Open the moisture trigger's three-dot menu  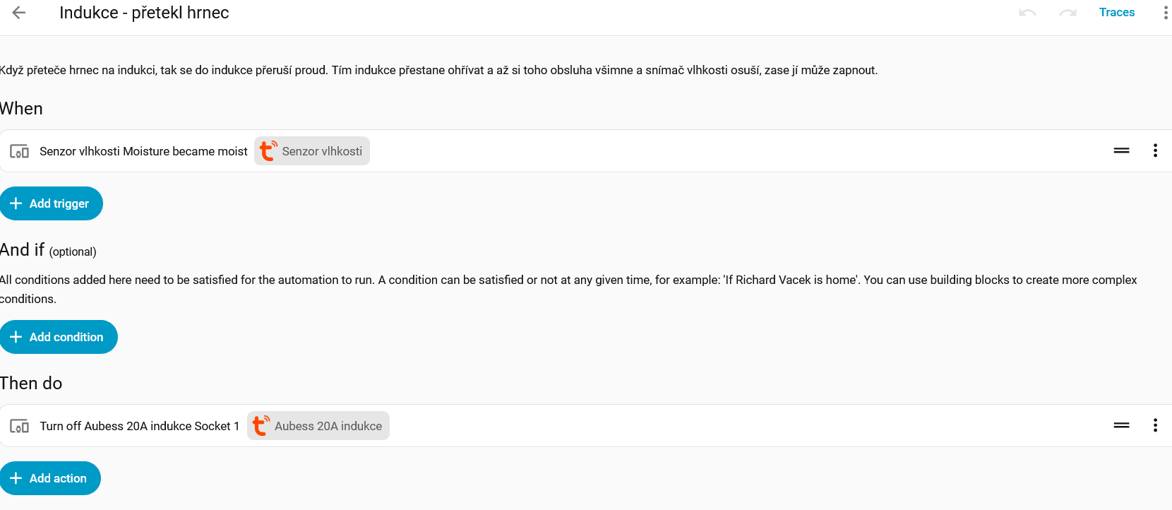1155,150
